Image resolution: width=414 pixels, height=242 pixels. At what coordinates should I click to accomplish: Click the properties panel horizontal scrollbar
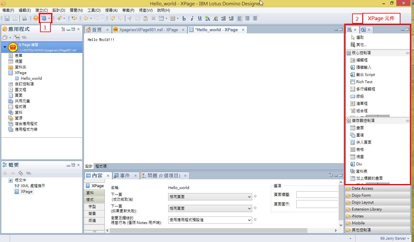208,231
